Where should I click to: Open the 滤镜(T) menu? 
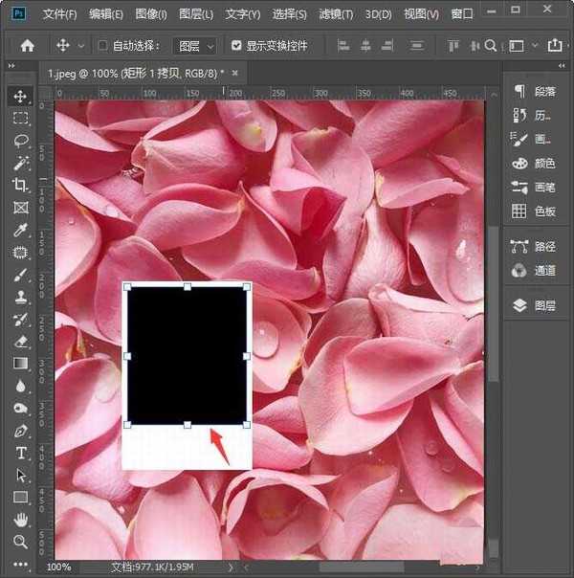[336, 14]
